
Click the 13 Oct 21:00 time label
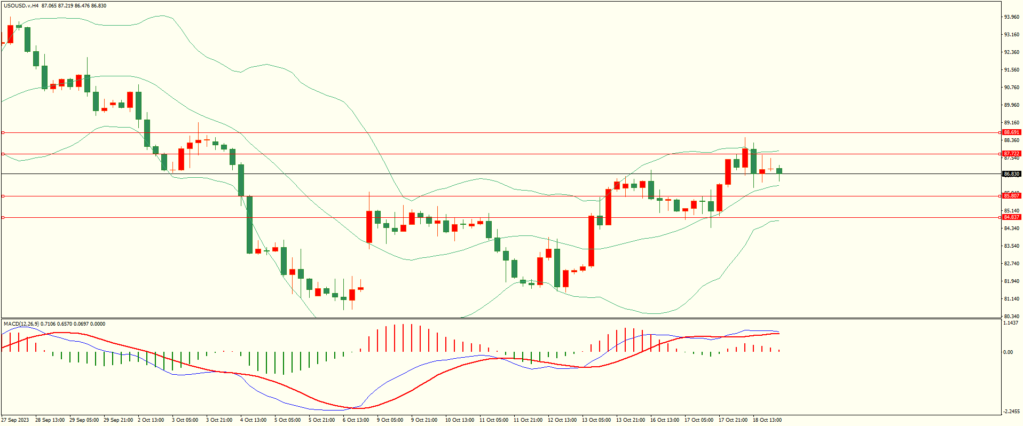(631, 420)
